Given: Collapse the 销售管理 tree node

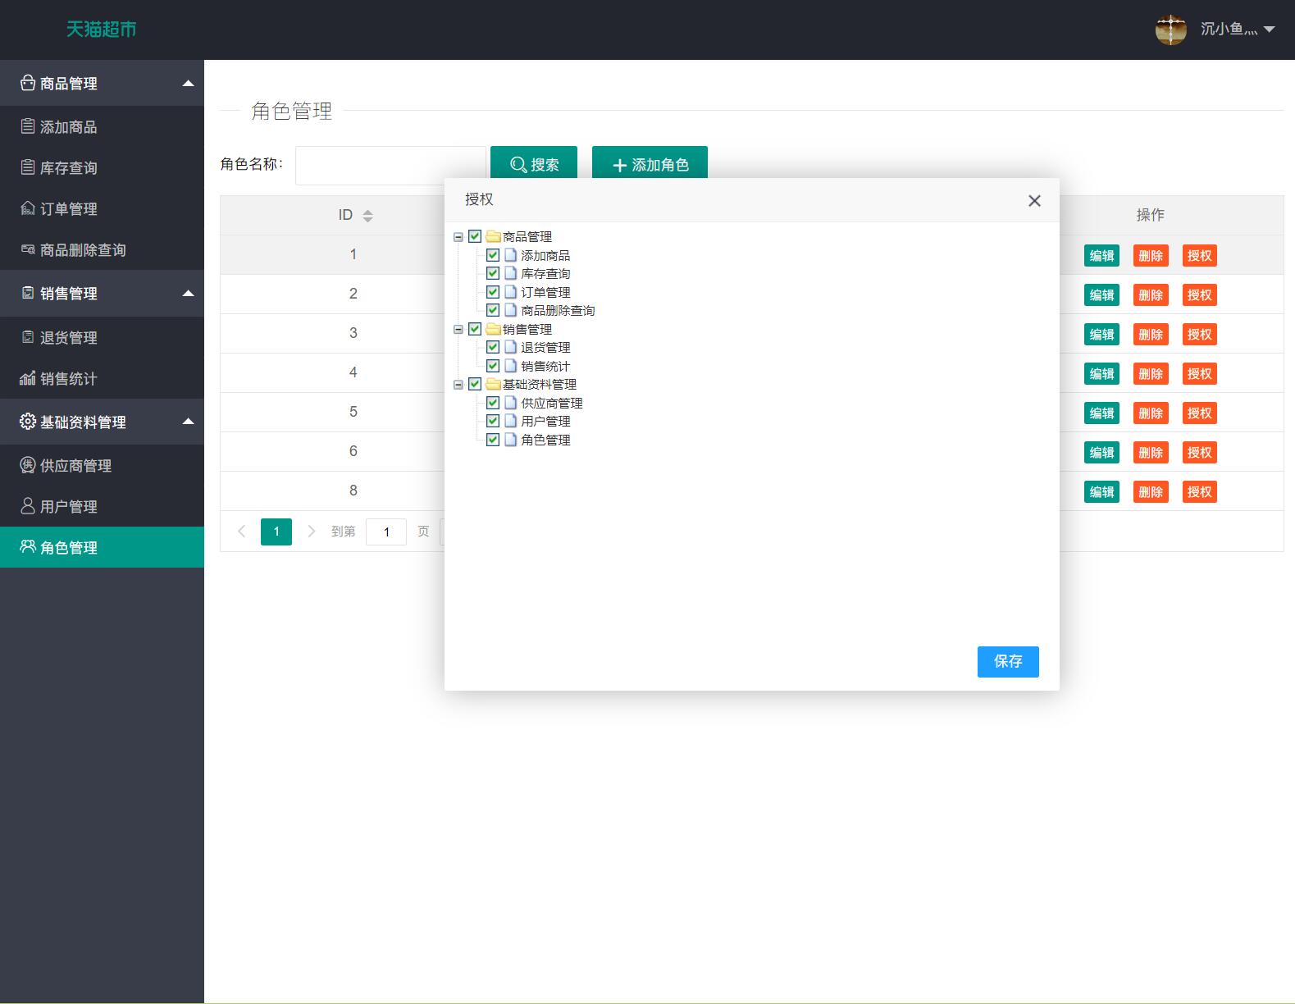Looking at the screenshot, I should pos(458,330).
